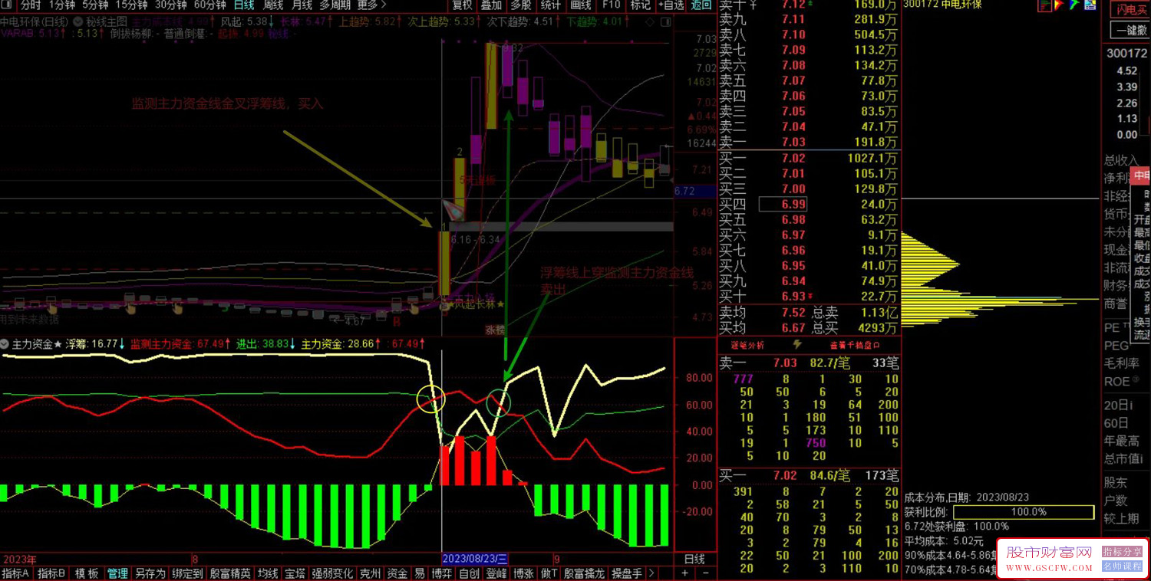1151x581 pixels.
Task: Click the 闪电买 quick buy button
Action: click(1130, 9)
